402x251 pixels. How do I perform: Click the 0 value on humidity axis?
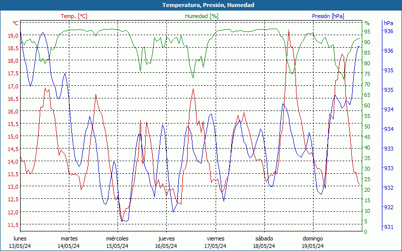[366, 232]
